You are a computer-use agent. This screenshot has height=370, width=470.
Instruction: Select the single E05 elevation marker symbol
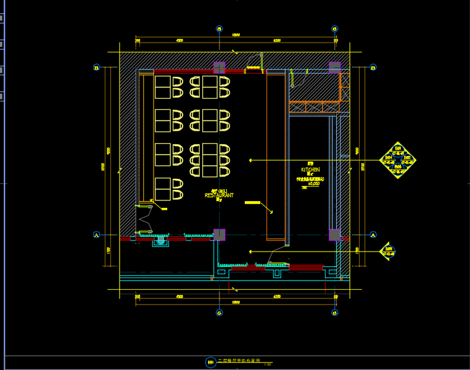coord(388,252)
